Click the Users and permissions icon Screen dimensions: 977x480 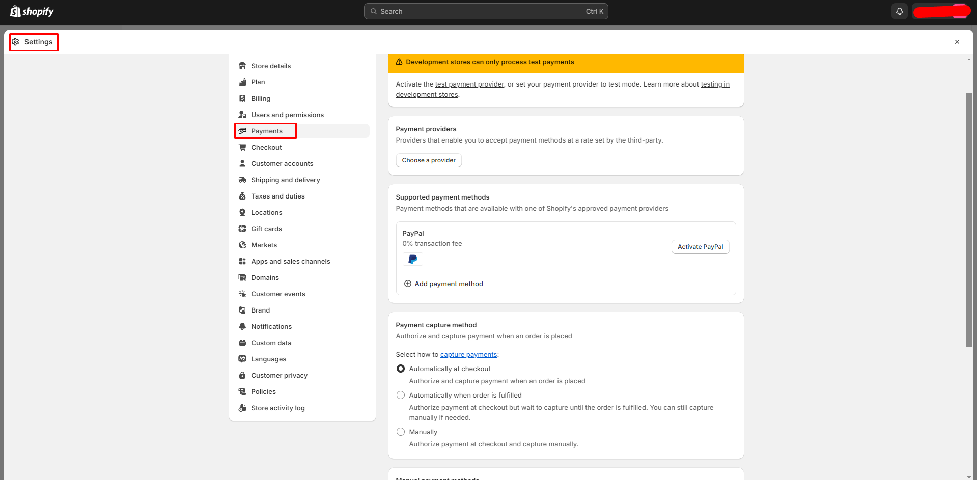tap(242, 115)
